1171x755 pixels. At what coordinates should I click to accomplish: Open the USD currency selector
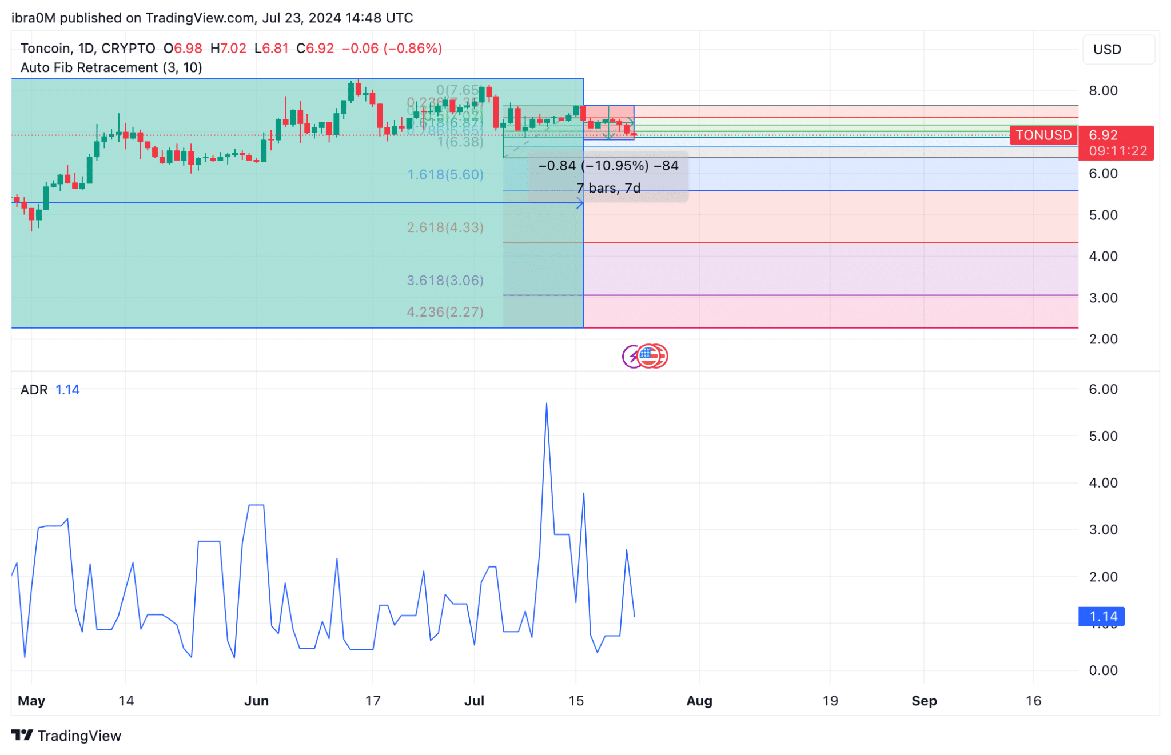[x=1117, y=49]
